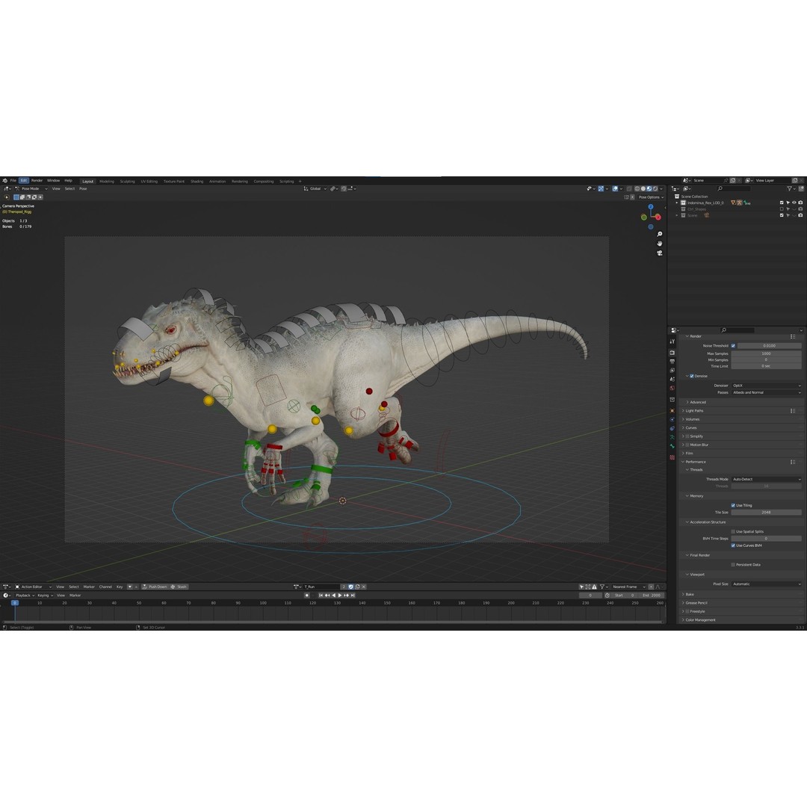Switch to the Sculpting workspace tab
Viewport: 807px width, 807px height.
tap(127, 181)
